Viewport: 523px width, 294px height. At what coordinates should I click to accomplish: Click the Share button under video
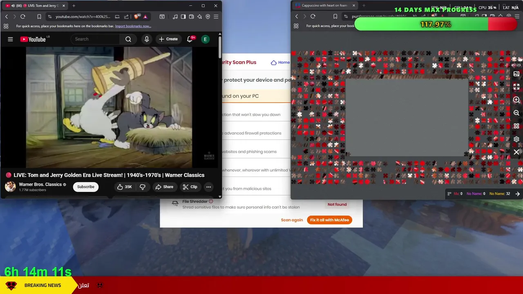click(x=164, y=187)
